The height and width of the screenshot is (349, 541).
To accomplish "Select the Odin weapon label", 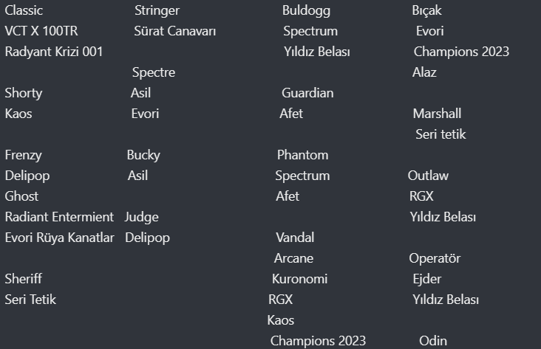I will point(433,341).
